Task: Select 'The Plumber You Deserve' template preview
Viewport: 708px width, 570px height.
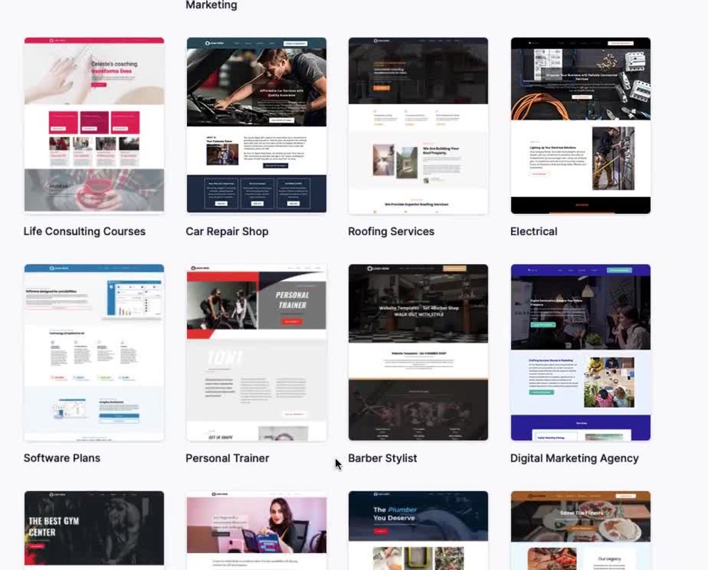Action: pyautogui.click(x=418, y=530)
